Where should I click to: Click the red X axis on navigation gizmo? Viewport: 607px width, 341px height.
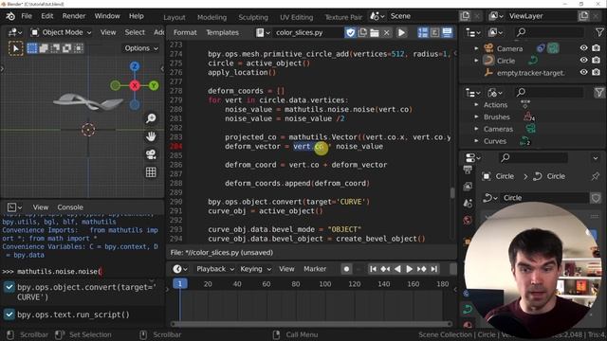135,85
